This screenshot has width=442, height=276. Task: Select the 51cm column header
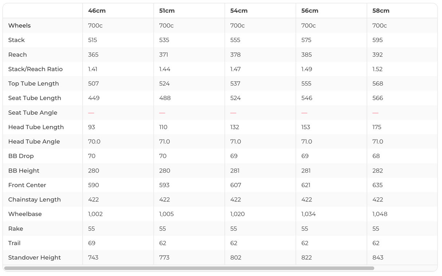click(x=167, y=11)
